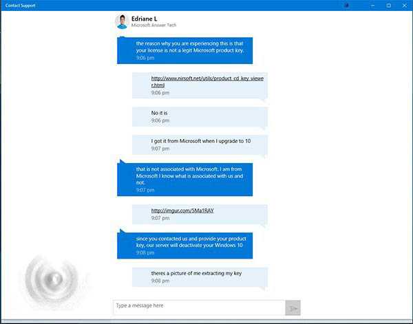Click the dark circular icon in title bar
This screenshot has height=324, width=413.
(347, 6)
